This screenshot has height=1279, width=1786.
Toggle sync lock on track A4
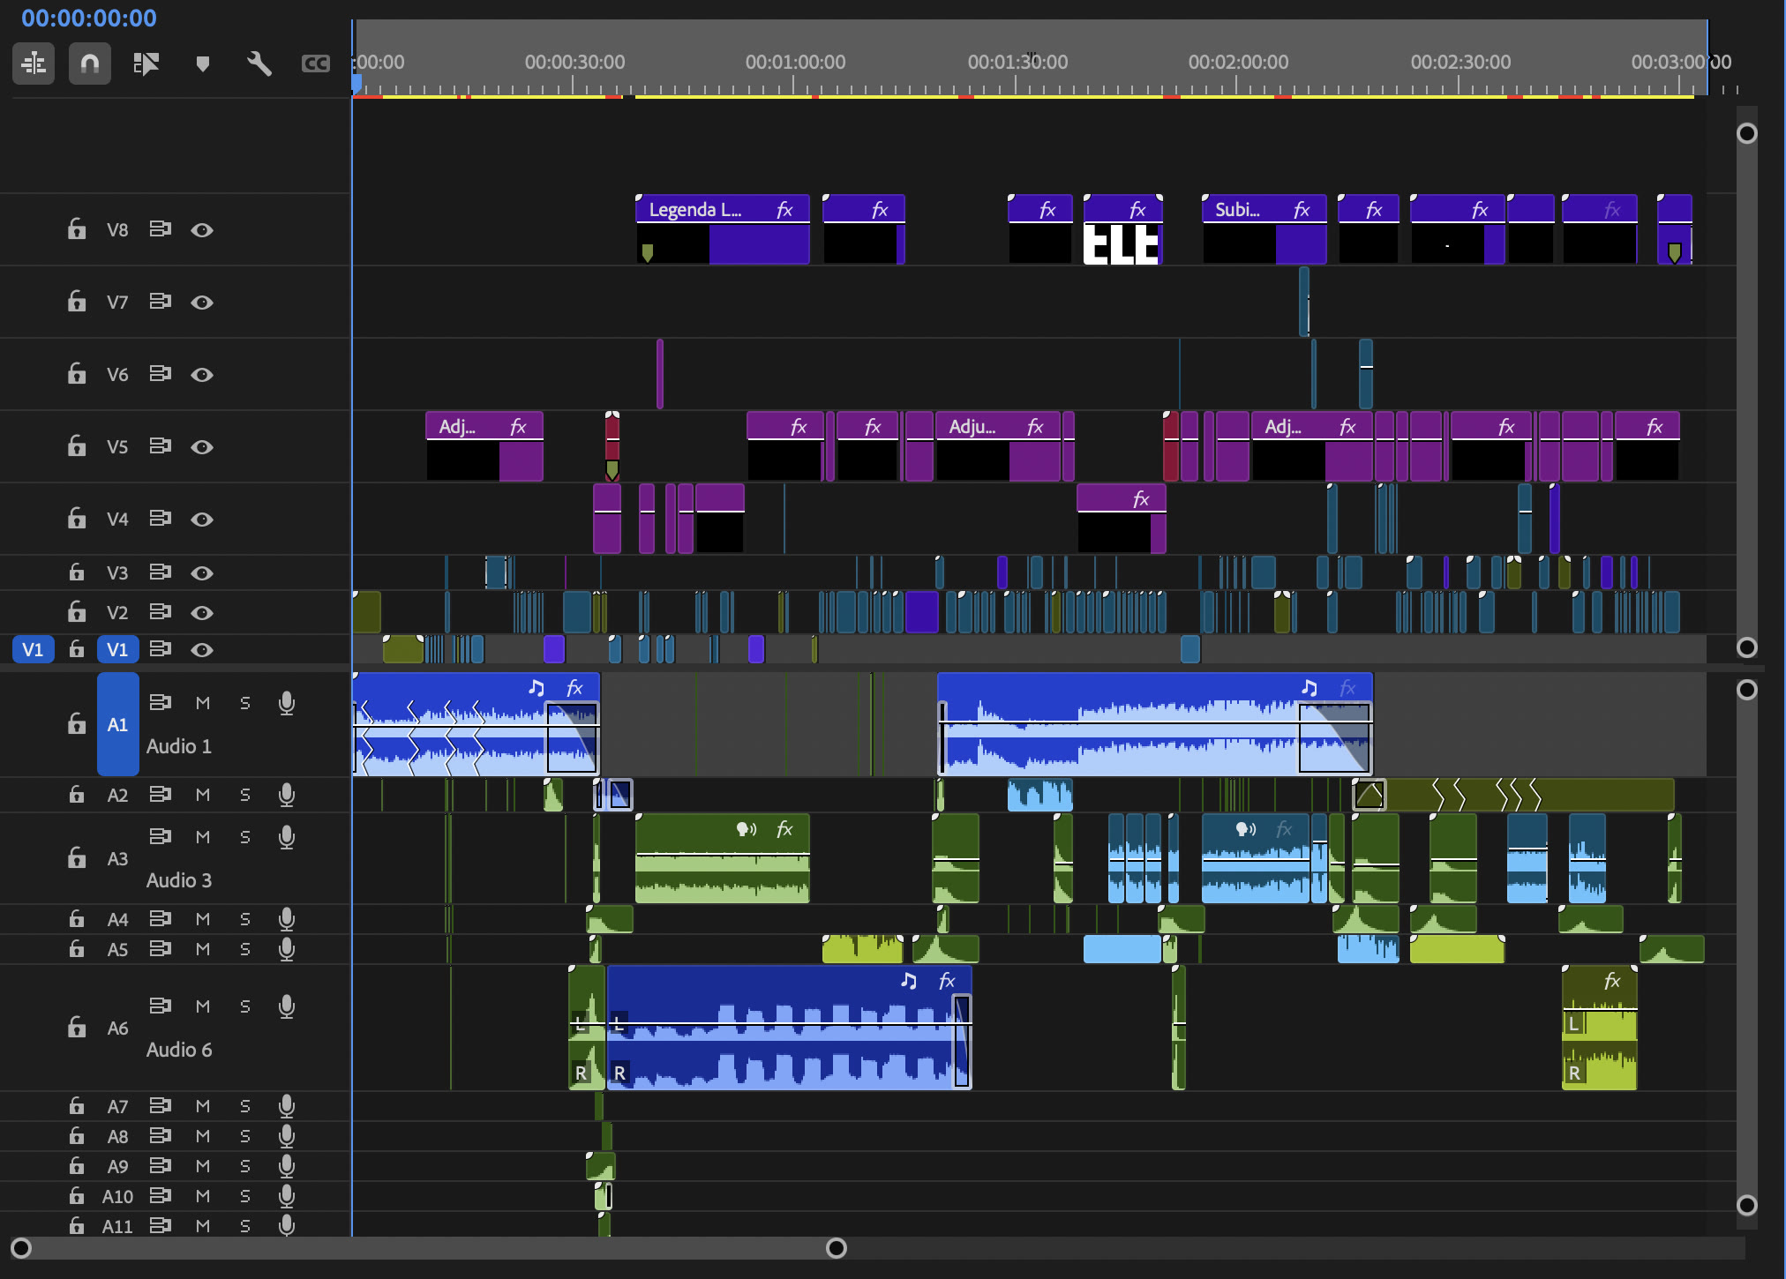click(x=160, y=919)
